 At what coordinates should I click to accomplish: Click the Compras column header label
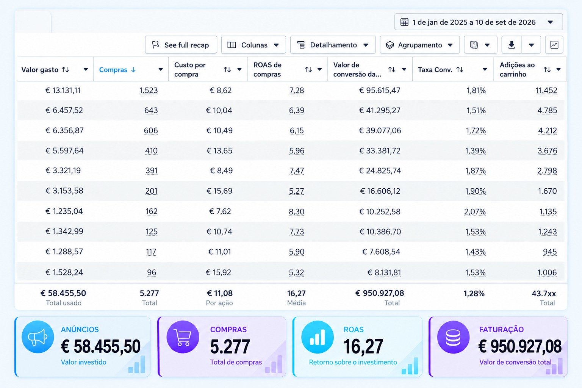(x=113, y=70)
